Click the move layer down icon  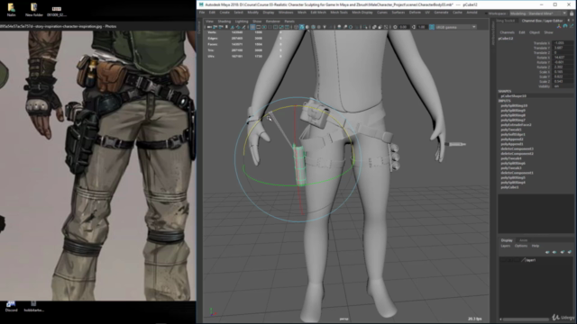pyautogui.click(x=554, y=252)
